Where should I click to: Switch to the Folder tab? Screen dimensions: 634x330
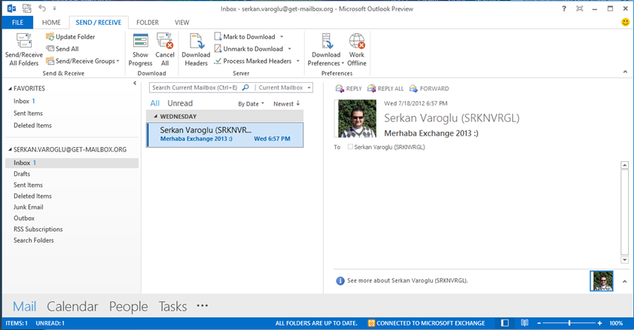(148, 23)
